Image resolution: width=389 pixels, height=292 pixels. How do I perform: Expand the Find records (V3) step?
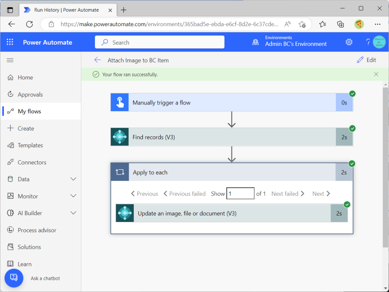click(232, 137)
